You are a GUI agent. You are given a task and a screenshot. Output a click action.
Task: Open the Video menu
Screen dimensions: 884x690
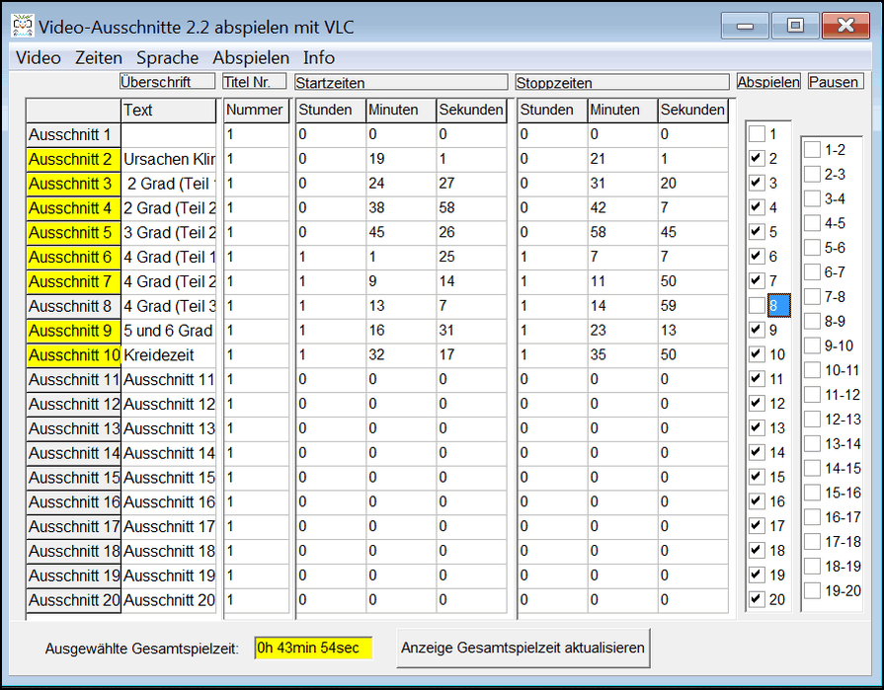[39, 58]
